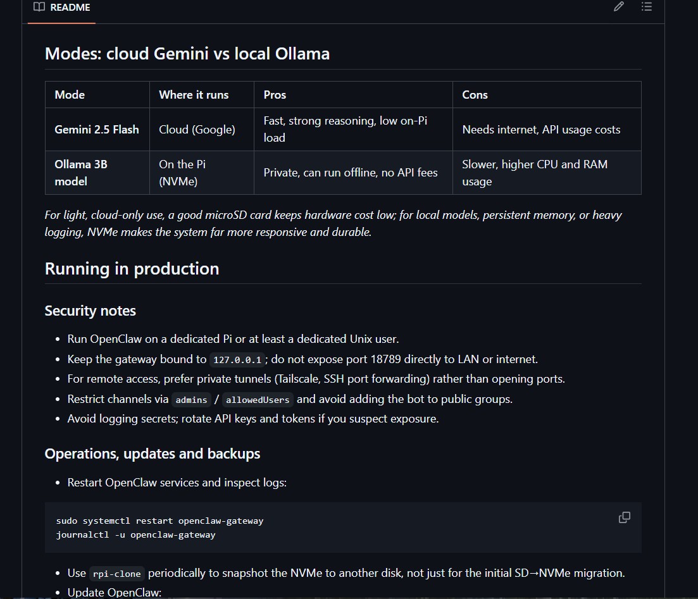Viewport: 698px width, 599px height.
Task: Click the edit README pencil icon
Action: coord(619,7)
